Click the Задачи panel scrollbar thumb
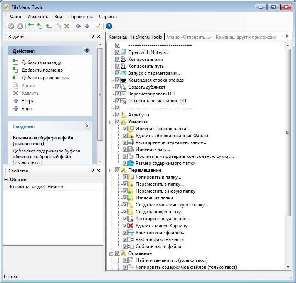 tap(100, 94)
